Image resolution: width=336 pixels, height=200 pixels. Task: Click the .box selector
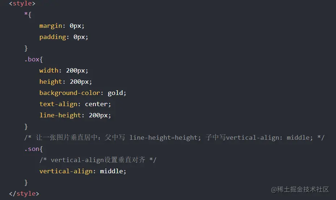point(32,59)
